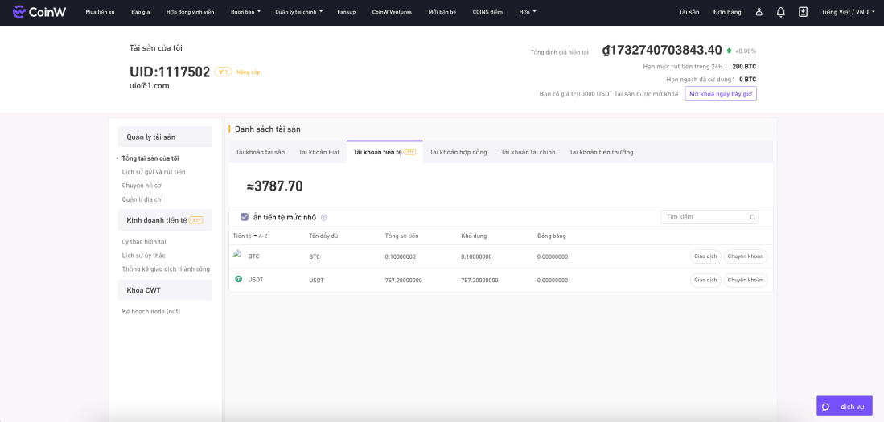This screenshot has height=422, width=884.
Task: Click the total valuation ₫1732740703843.40
Action: tap(662, 51)
